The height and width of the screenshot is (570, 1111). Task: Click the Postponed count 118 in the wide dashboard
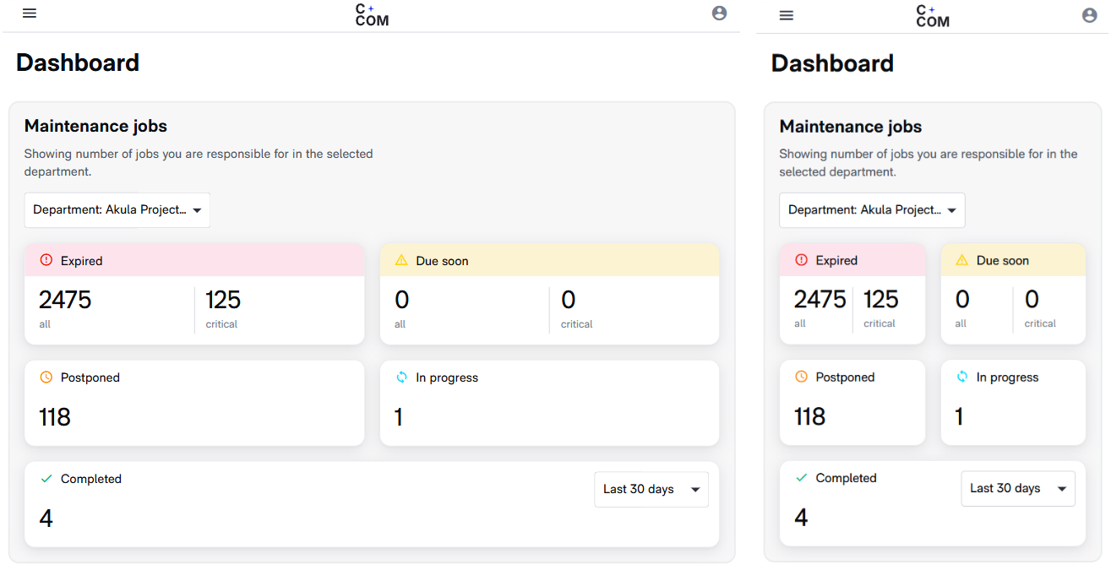[55, 417]
